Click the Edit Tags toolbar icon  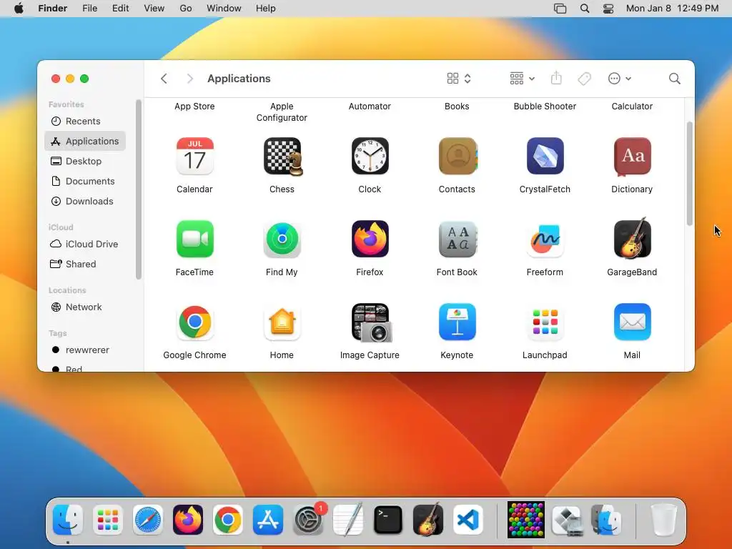pos(584,79)
